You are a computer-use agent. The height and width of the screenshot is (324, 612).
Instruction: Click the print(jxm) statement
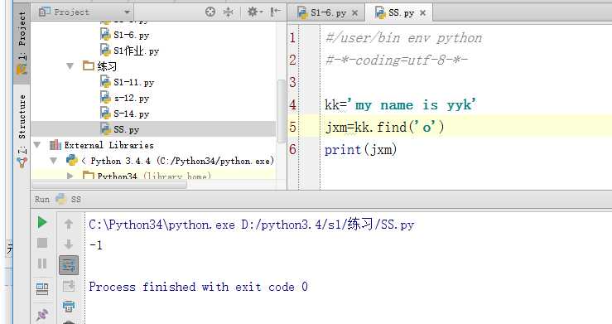[x=360, y=149]
